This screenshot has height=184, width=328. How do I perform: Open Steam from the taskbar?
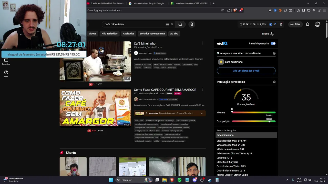click(209, 180)
